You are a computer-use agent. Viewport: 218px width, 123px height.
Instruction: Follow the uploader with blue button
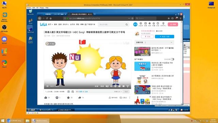click(165, 37)
